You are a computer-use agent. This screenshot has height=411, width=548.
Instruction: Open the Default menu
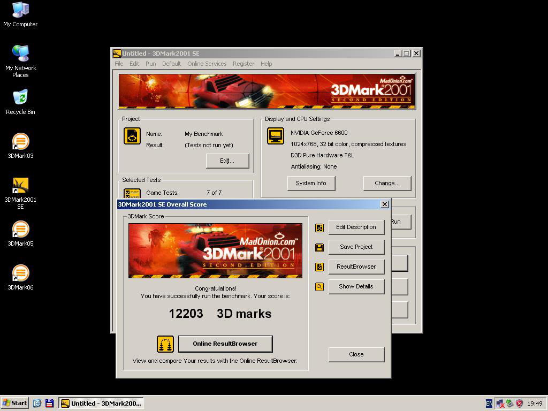click(172, 64)
